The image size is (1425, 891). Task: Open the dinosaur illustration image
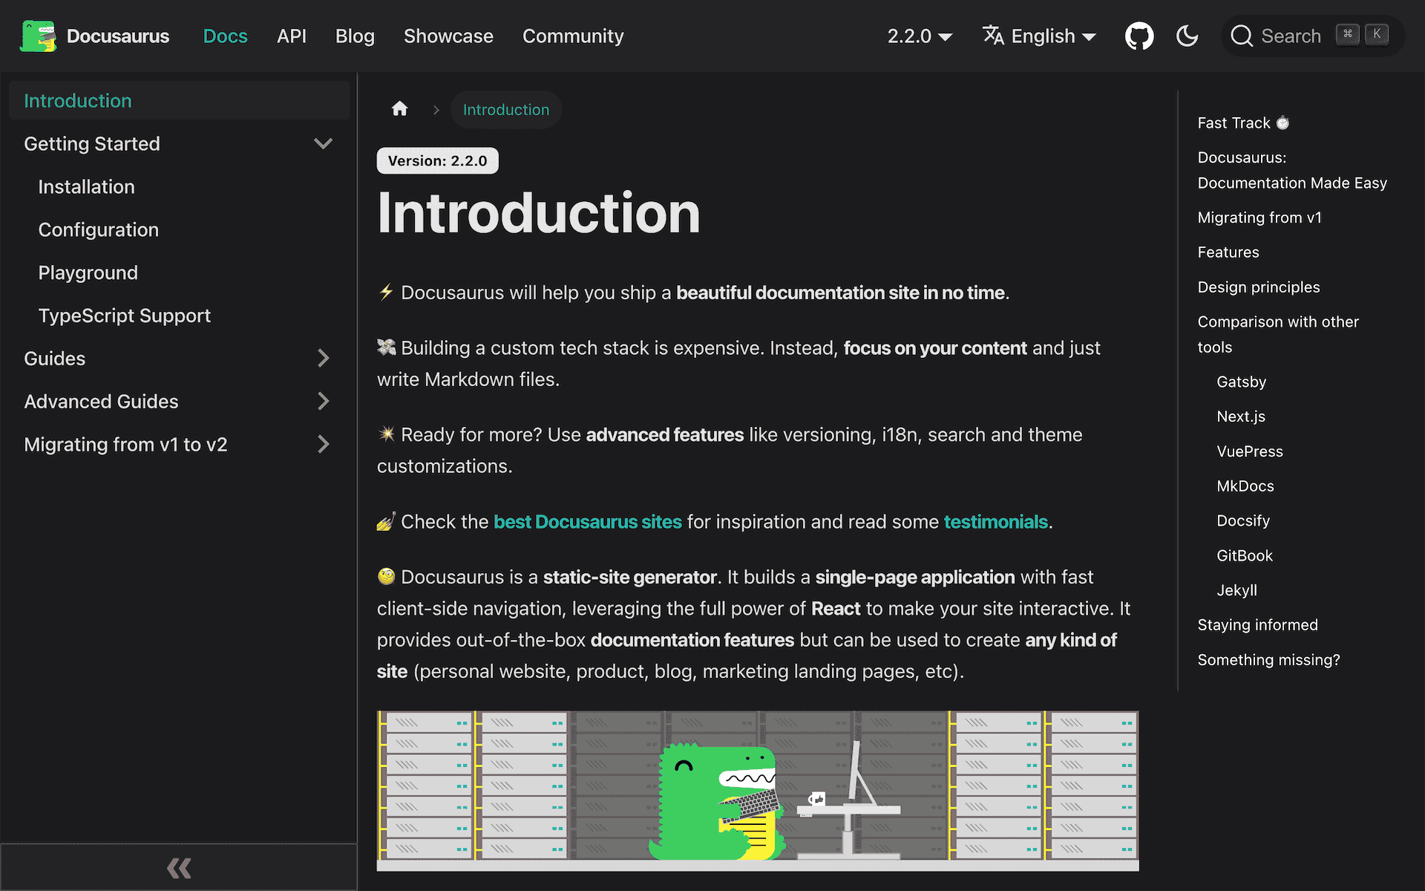point(757,790)
